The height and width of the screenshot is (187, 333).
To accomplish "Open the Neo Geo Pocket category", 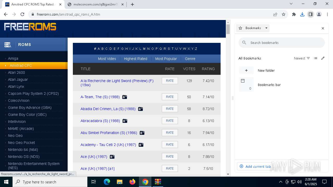I will (21, 143).
